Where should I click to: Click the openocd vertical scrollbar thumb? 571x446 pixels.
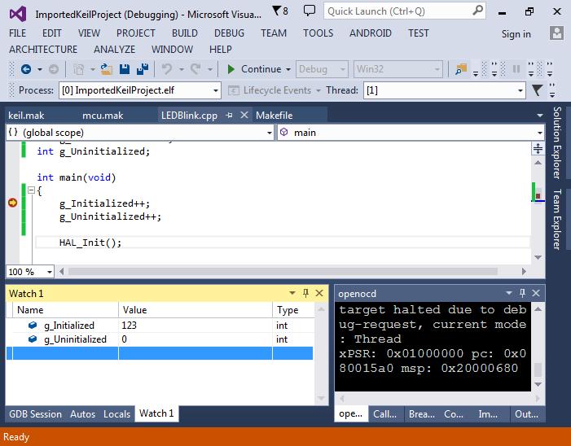(538, 369)
